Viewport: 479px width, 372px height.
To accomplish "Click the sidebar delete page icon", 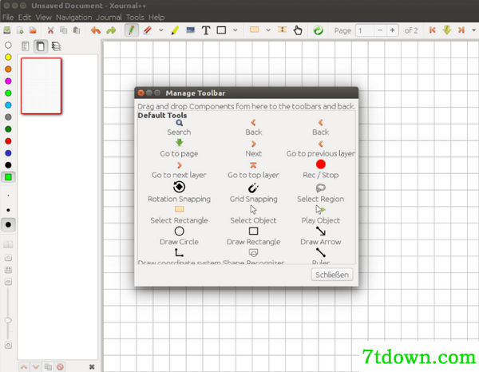I will (60, 366).
